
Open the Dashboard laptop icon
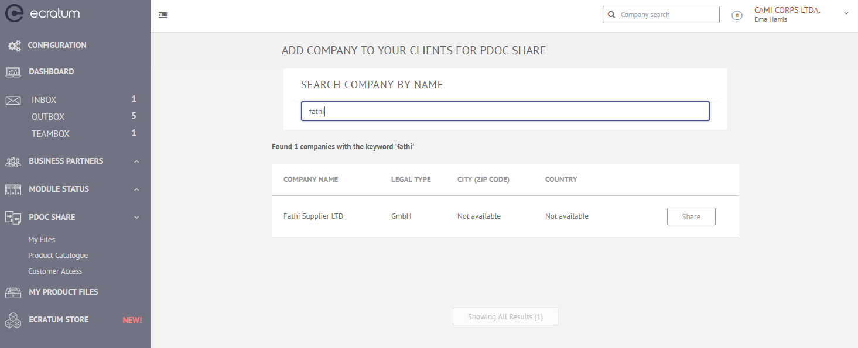pos(13,72)
